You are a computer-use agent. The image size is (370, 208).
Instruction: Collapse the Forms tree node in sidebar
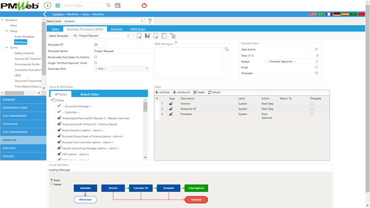[x=6, y=47]
